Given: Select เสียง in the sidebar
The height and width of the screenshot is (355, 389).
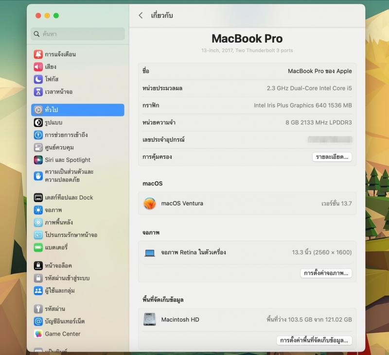Looking at the screenshot, I should click(x=78, y=67).
